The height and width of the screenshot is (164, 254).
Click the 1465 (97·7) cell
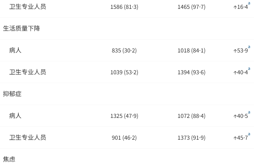tap(191, 7)
